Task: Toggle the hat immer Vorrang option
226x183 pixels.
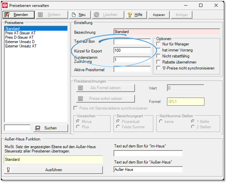Action: pyautogui.click(x=159, y=50)
